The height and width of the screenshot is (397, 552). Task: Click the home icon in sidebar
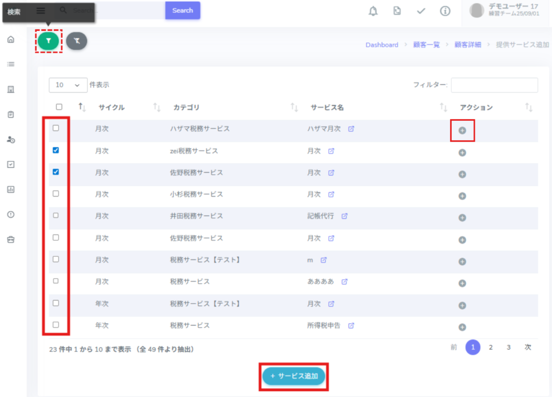[11, 39]
